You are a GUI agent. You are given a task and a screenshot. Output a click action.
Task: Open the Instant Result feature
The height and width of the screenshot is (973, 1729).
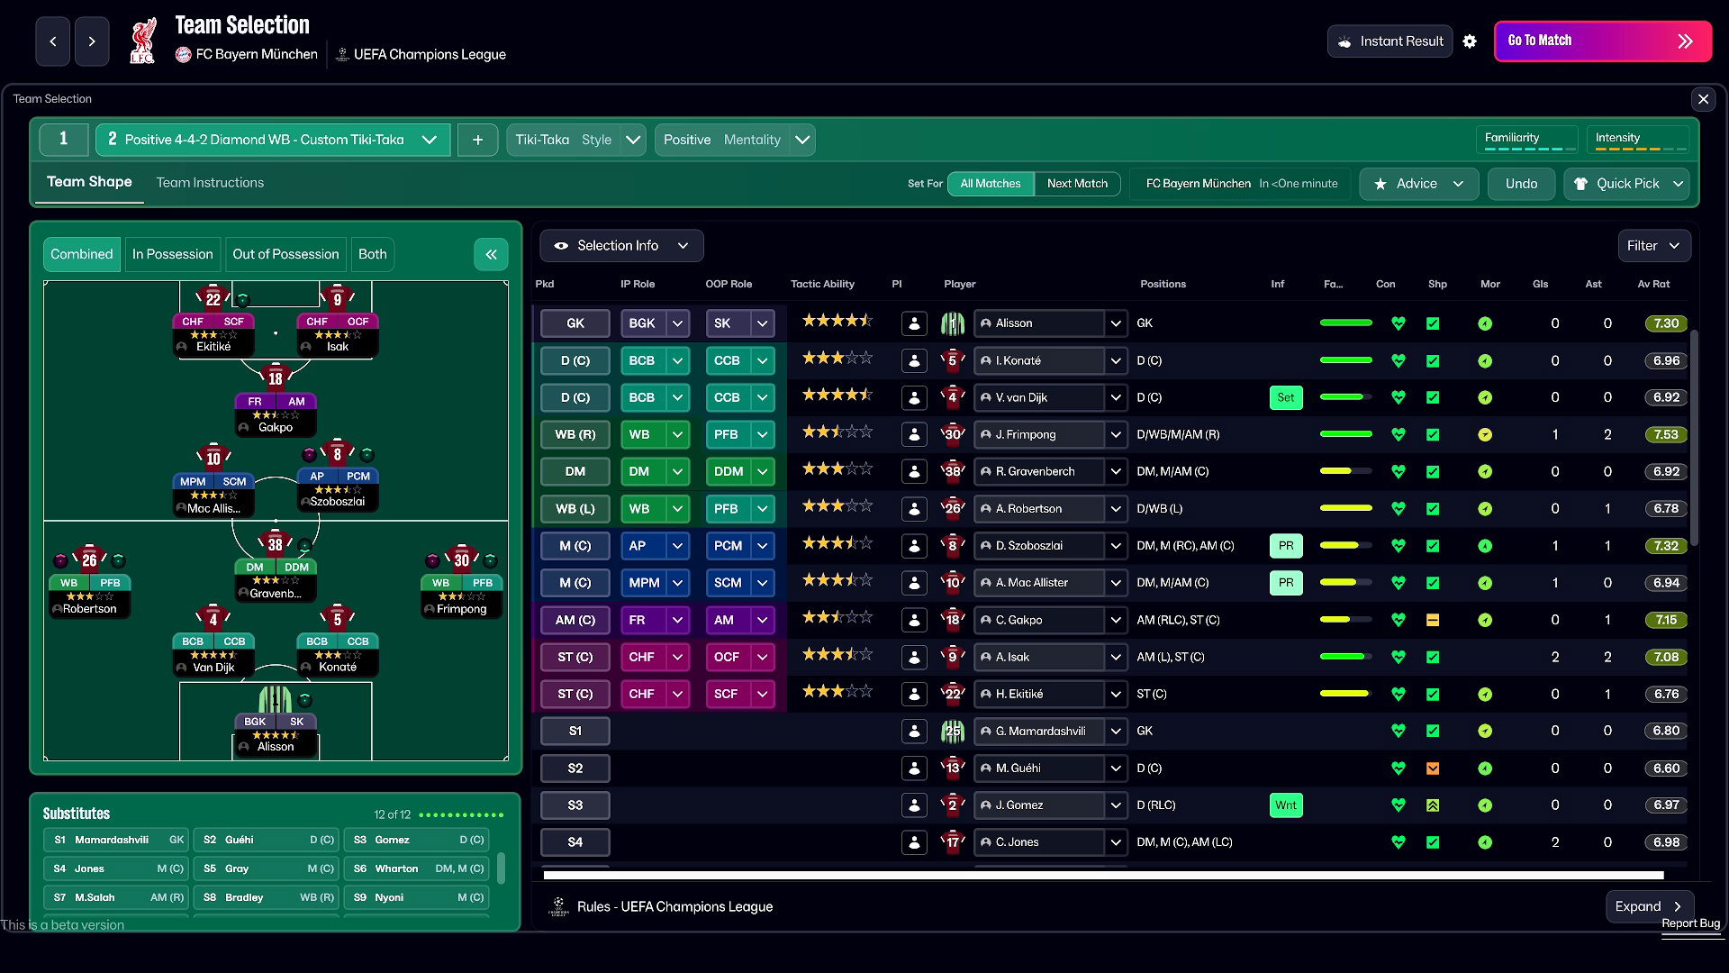[x=1389, y=41]
